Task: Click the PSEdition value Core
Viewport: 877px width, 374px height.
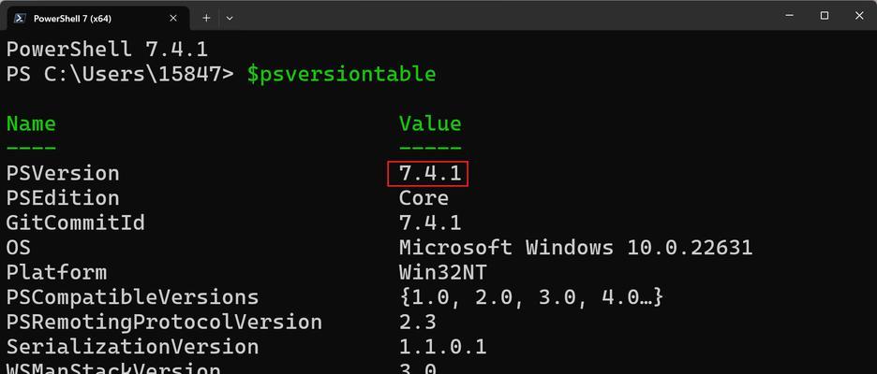Action: tap(424, 198)
